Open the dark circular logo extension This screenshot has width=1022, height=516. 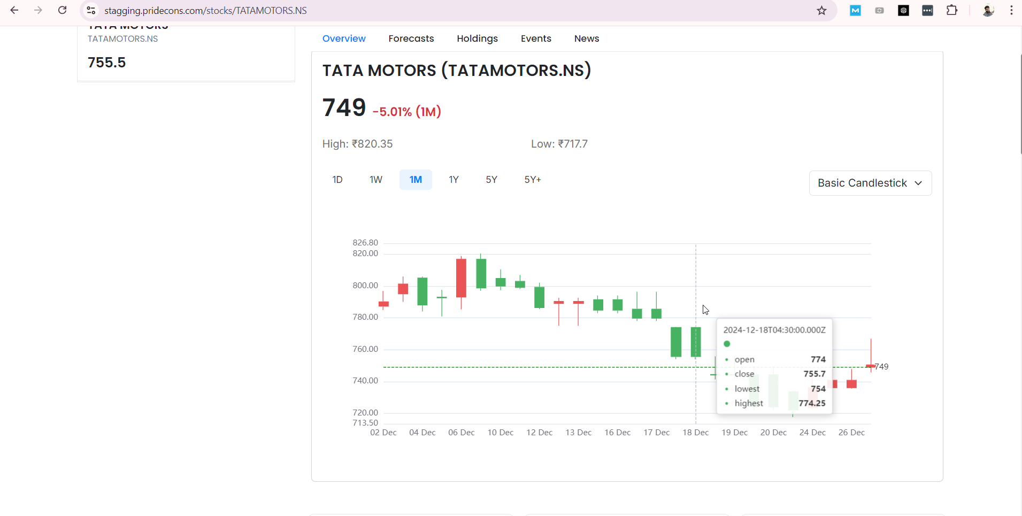point(904,10)
